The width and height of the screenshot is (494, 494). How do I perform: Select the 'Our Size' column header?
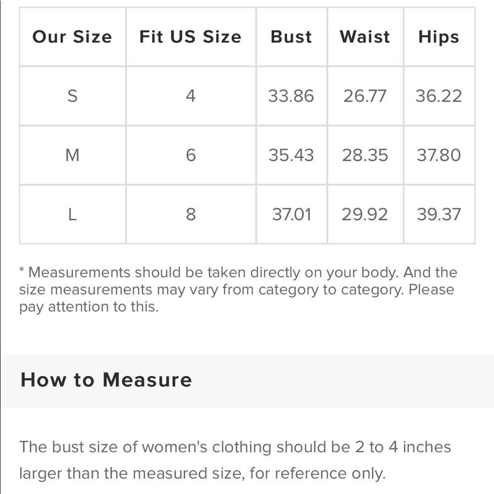[73, 37]
